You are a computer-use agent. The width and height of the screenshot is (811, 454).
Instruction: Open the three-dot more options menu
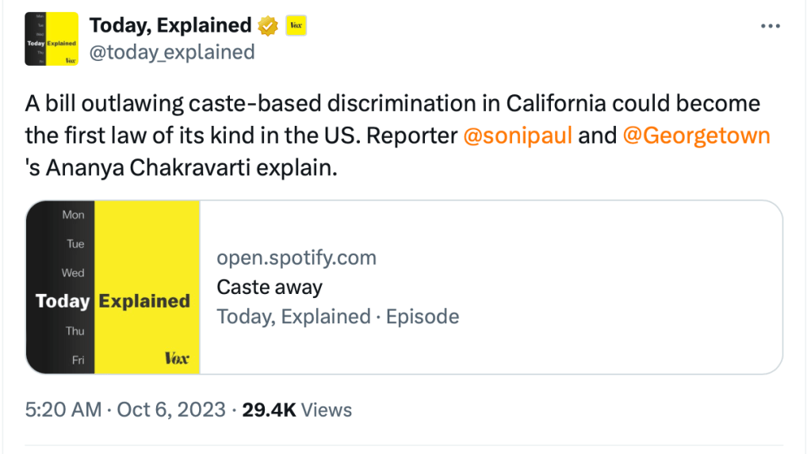770,26
